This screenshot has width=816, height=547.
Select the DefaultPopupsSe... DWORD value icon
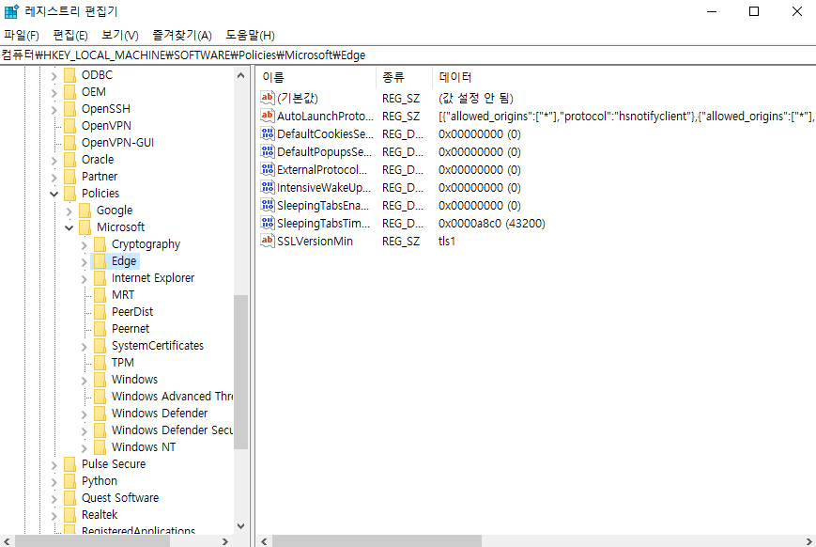coord(268,151)
